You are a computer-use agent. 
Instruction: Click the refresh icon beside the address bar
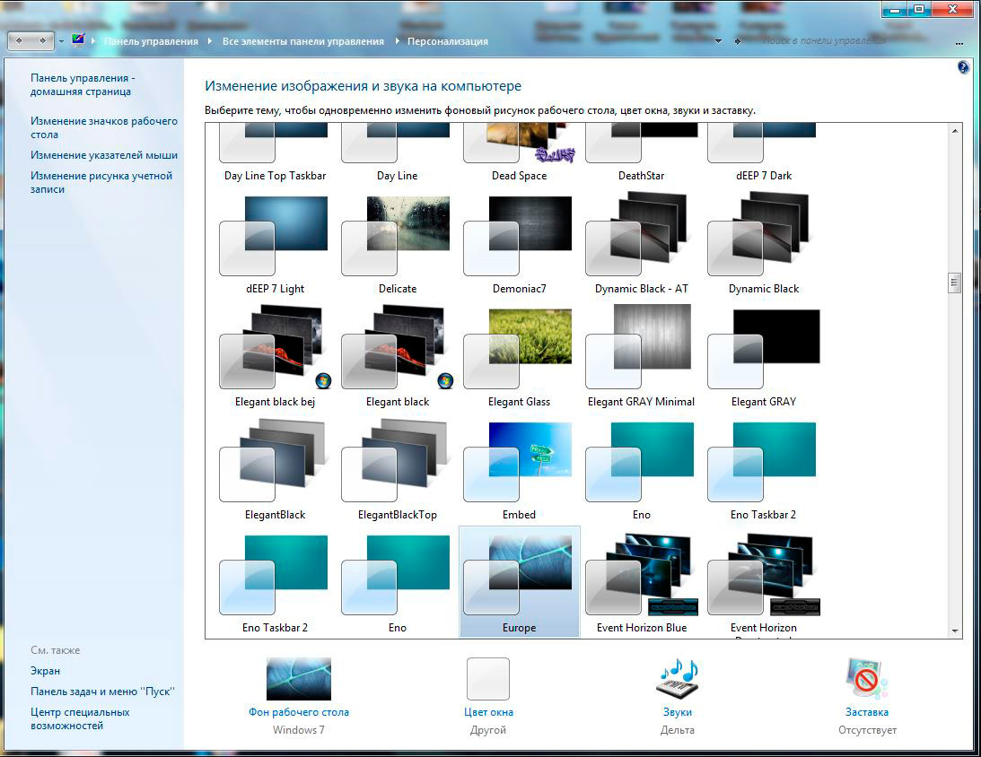pyautogui.click(x=738, y=41)
